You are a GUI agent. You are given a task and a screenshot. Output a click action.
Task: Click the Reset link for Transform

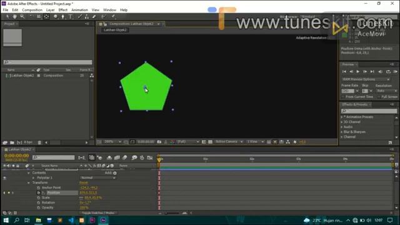[x=83, y=183]
